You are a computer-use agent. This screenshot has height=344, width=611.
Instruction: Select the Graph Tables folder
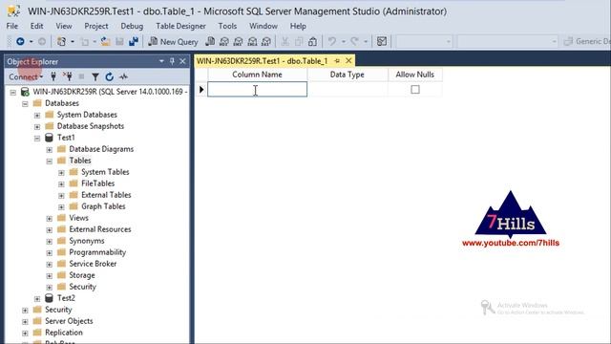(103, 206)
